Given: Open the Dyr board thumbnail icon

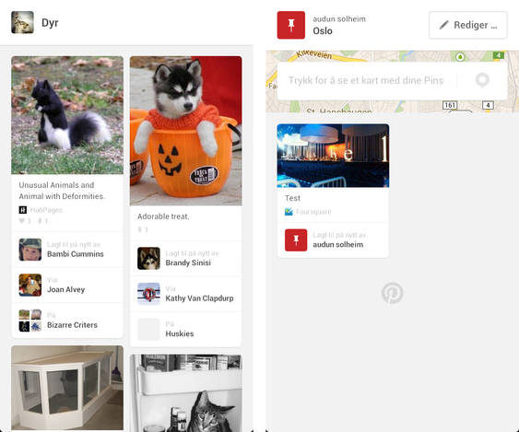Looking at the screenshot, I should coord(22,22).
